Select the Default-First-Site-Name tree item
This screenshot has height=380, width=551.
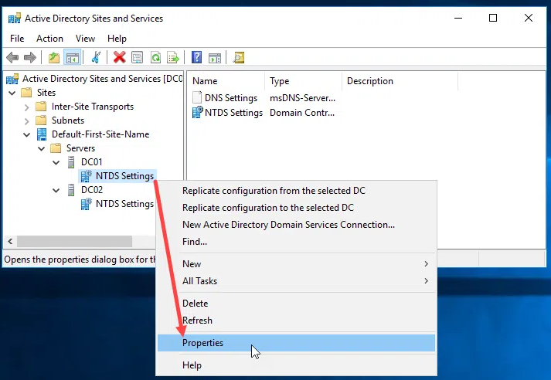[100, 134]
